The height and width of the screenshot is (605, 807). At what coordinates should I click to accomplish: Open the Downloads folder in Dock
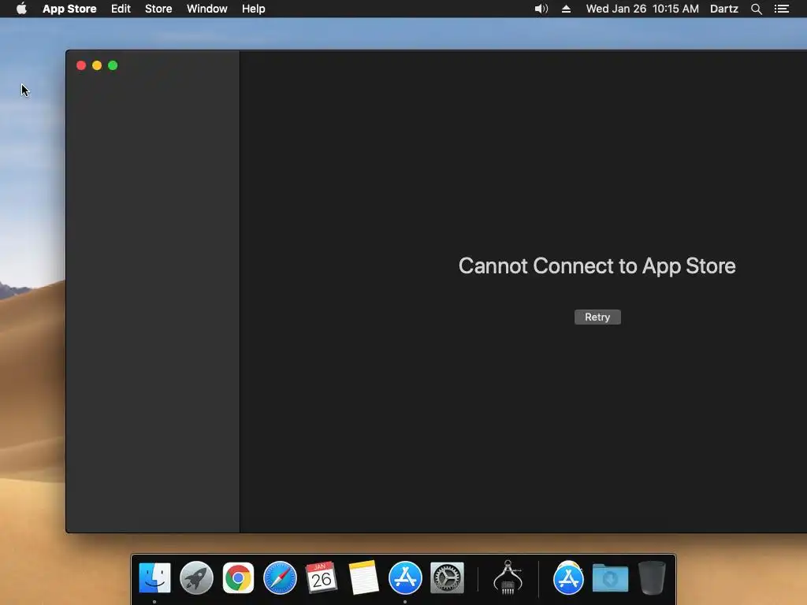[610, 577]
